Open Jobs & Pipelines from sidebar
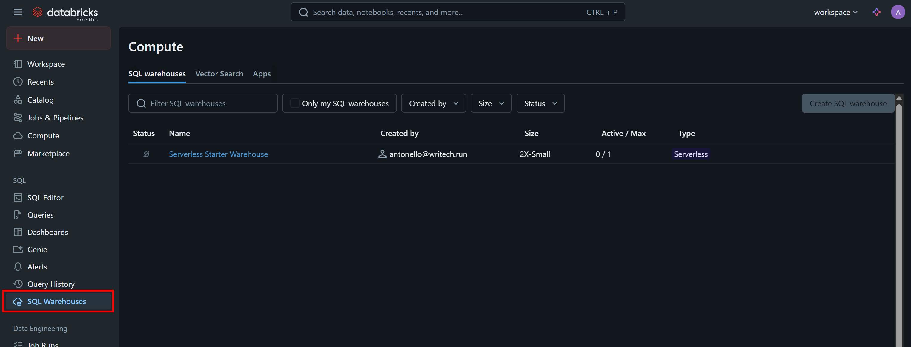The image size is (911, 347). [55, 117]
